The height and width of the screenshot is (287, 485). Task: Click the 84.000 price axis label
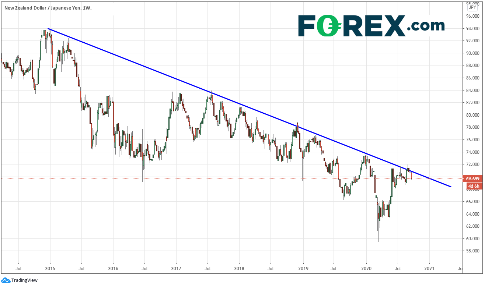coord(472,90)
